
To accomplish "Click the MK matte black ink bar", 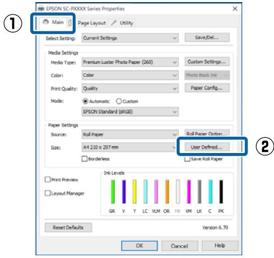I will pos(178,192).
